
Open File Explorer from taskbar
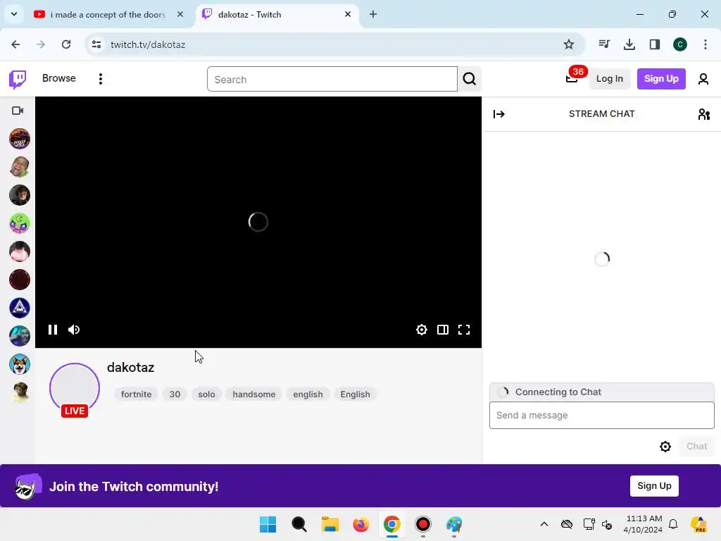tap(330, 524)
